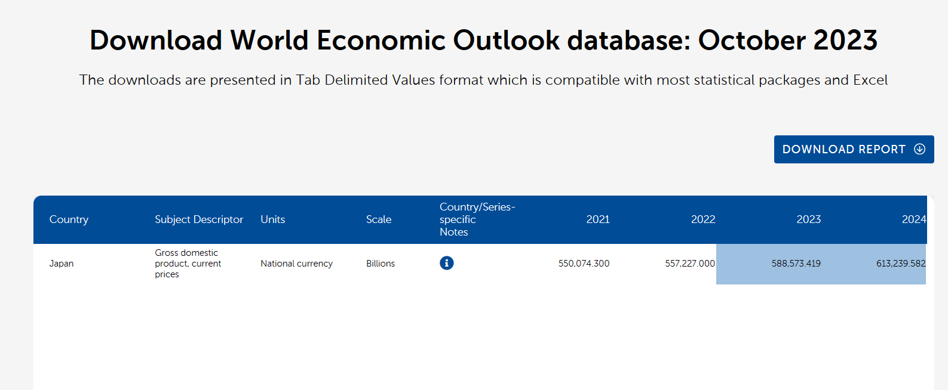Select the 550,074.300 value for 2021
The image size is (948, 390).
pyautogui.click(x=584, y=264)
